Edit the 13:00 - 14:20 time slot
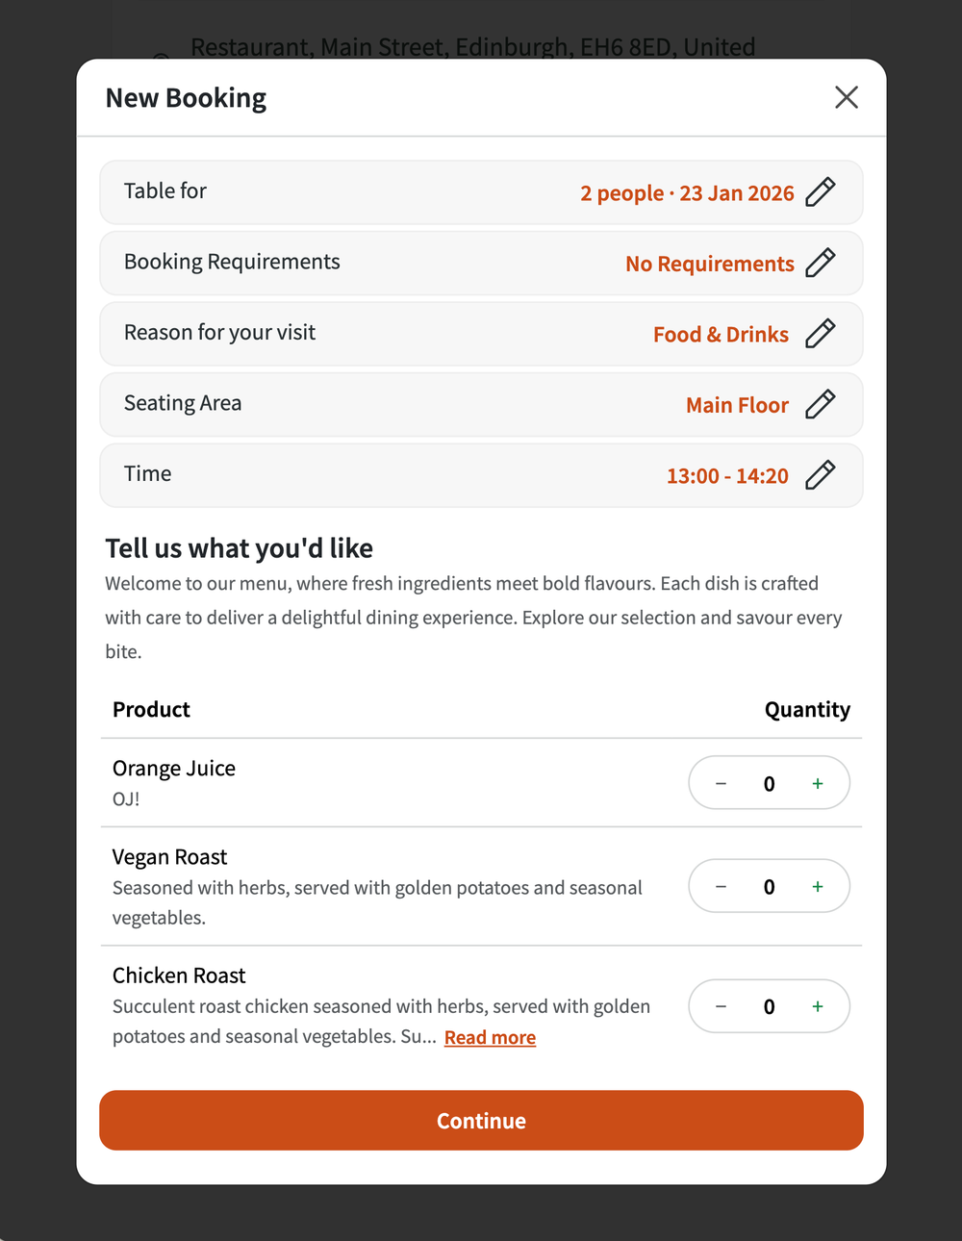This screenshot has height=1241, width=962. click(x=821, y=474)
